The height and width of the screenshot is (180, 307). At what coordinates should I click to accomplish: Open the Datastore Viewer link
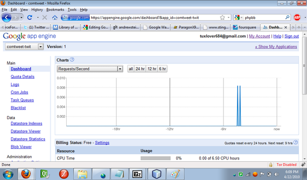25,131
